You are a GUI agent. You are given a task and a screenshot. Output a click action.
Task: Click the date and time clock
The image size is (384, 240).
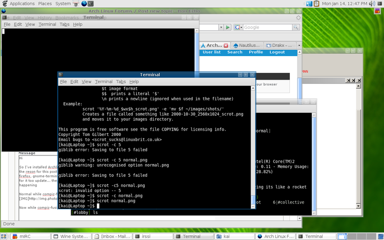pos(344,4)
